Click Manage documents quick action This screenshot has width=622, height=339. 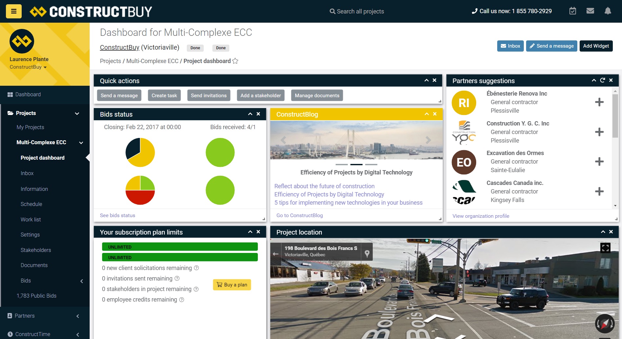click(x=317, y=96)
